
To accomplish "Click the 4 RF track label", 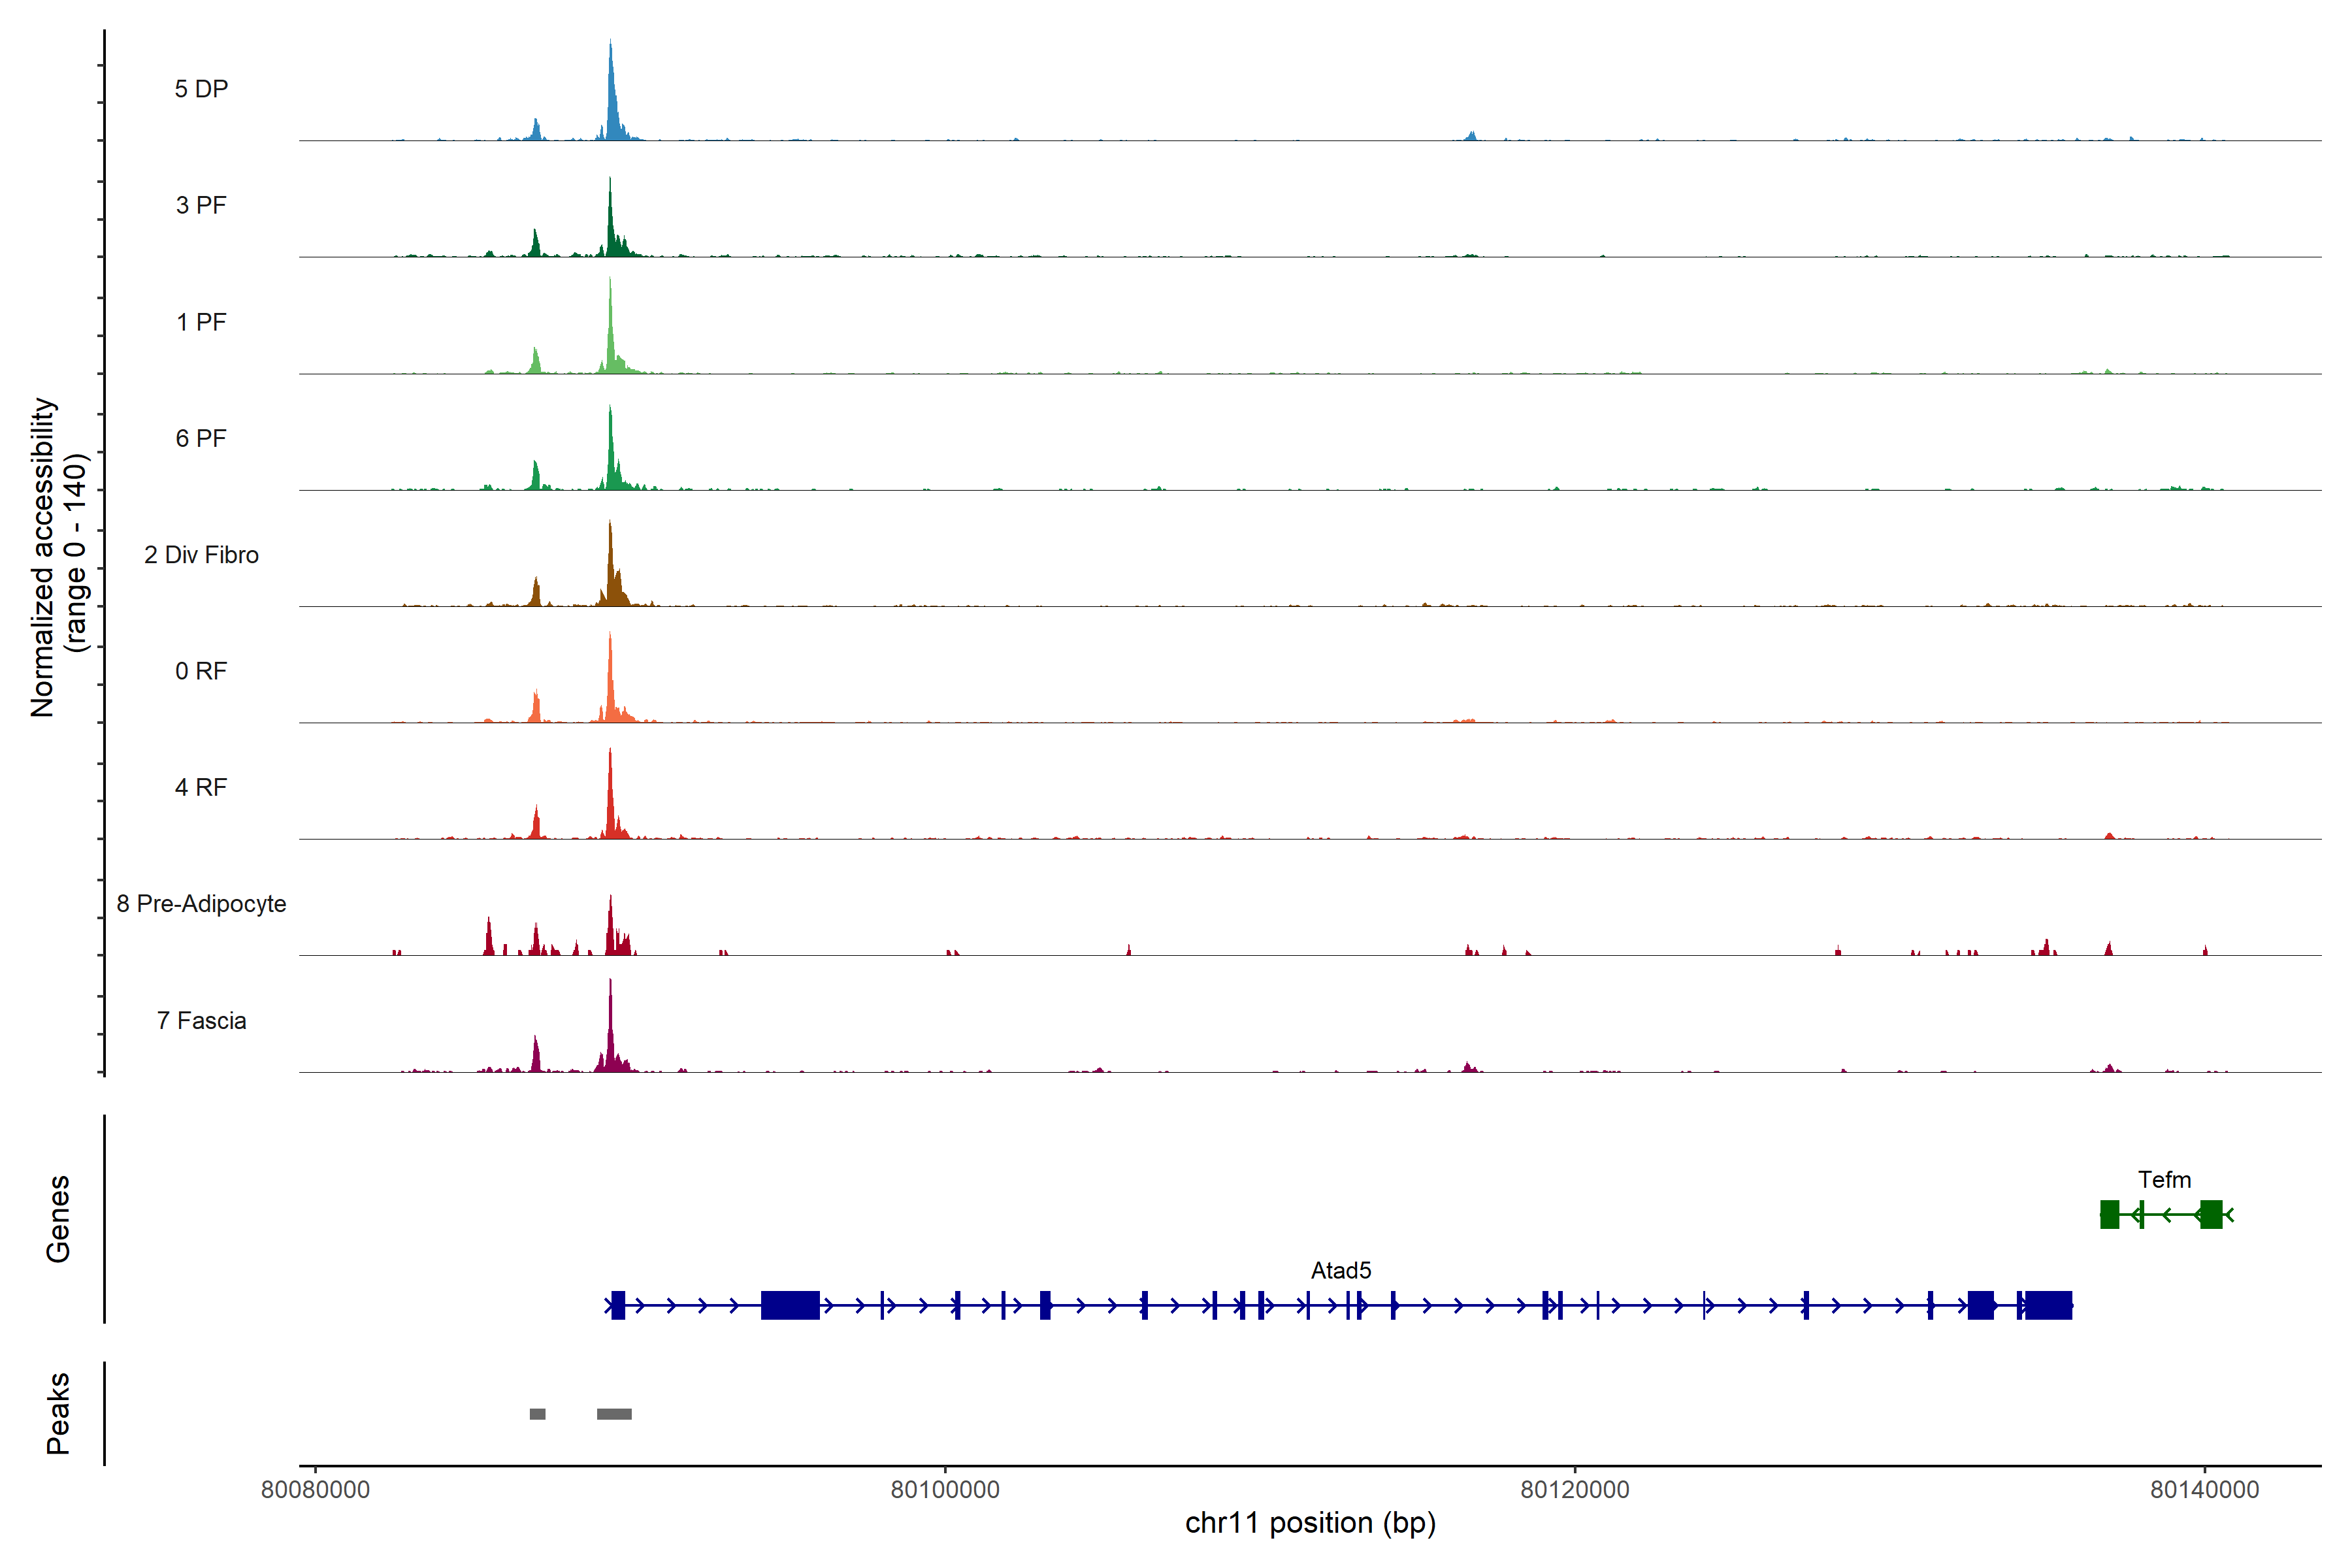I will [201, 787].
